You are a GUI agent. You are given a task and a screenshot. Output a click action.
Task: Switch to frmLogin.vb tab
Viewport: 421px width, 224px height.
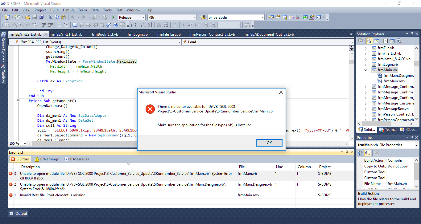point(138,34)
